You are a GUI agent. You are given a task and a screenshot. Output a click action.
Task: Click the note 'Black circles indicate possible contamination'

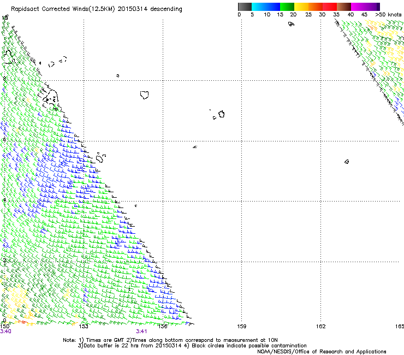(249, 346)
